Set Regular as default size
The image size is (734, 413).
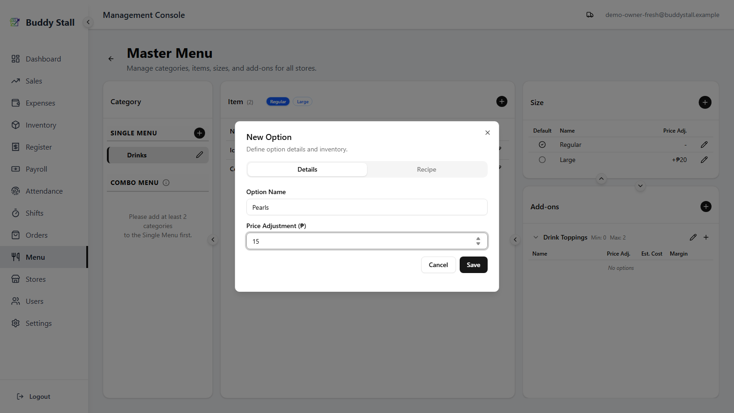coord(542,145)
